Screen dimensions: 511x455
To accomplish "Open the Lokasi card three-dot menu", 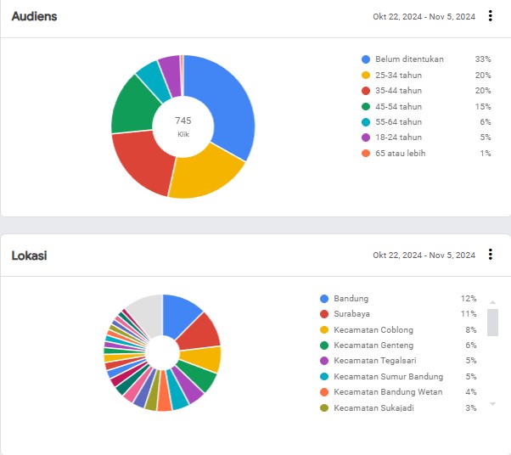I will (x=491, y=255).
